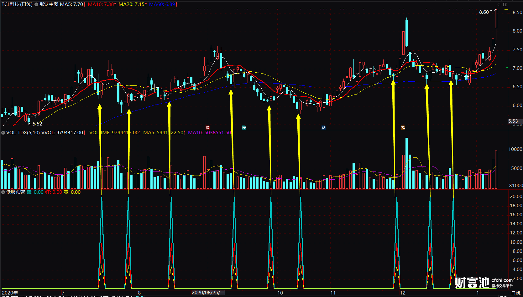Screen dimensions: 523x297
Task: Toggle the side panel layout icon
Action: 505,4
